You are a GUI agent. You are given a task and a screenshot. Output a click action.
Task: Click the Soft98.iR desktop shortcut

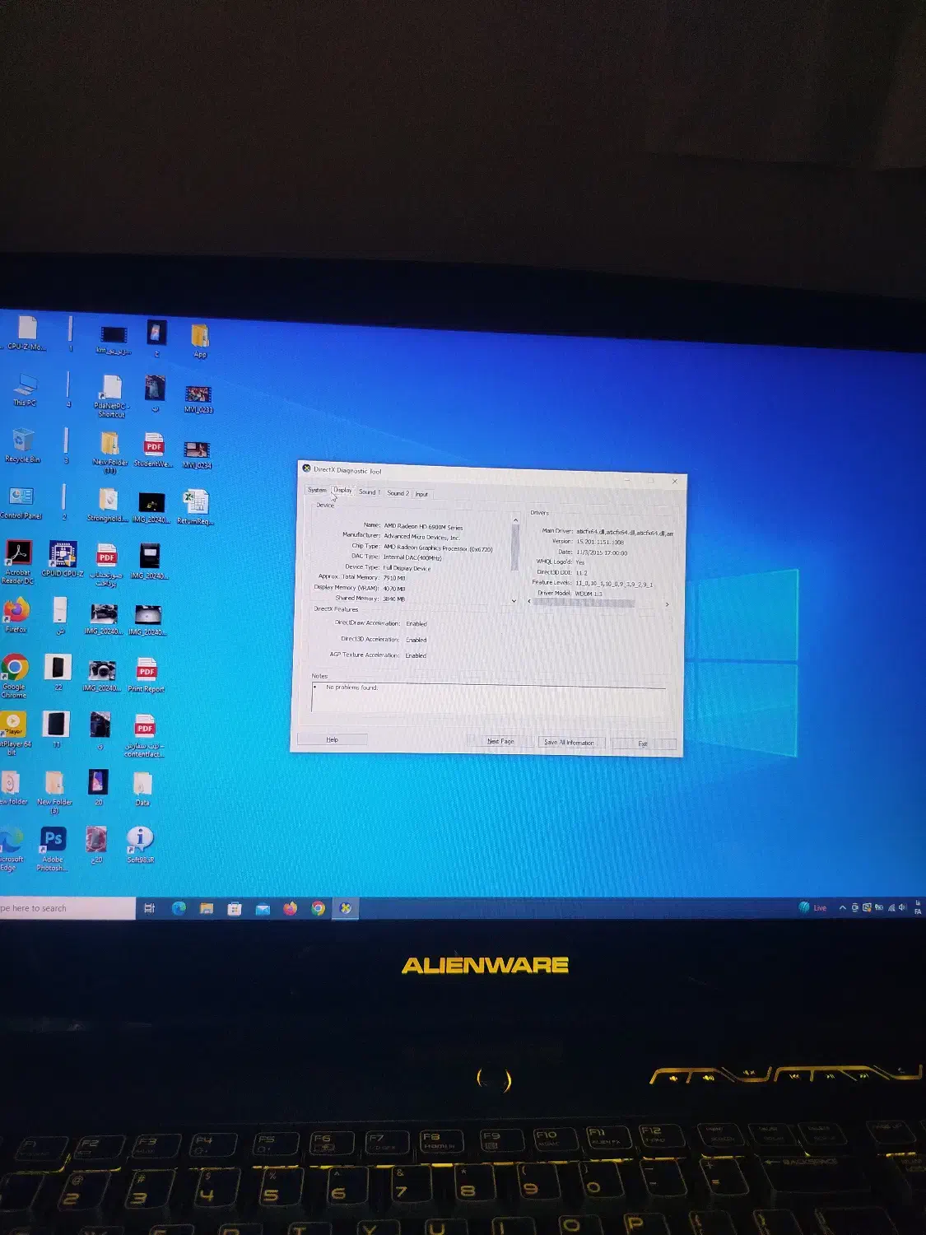click(x=140, y=840)
